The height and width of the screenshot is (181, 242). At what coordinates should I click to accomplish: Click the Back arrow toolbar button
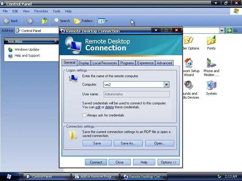[11, 21]
